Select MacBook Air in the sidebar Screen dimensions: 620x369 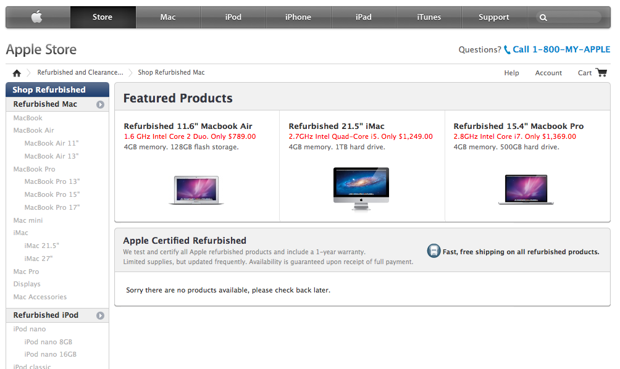[x=33, y=130]
